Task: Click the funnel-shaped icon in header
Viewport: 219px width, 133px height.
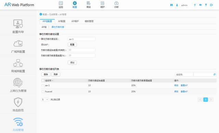Action: (206, 5)
